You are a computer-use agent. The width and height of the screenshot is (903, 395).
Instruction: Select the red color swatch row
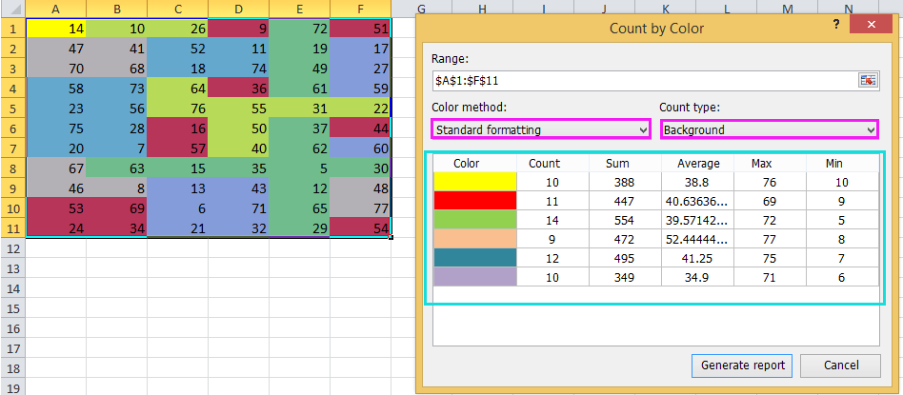coord(474,200)
